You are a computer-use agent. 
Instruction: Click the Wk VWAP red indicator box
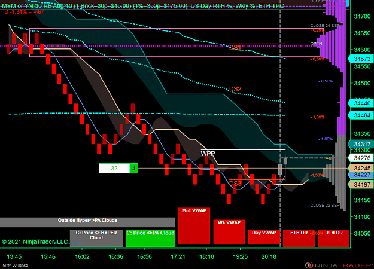(x=229, y=232)
